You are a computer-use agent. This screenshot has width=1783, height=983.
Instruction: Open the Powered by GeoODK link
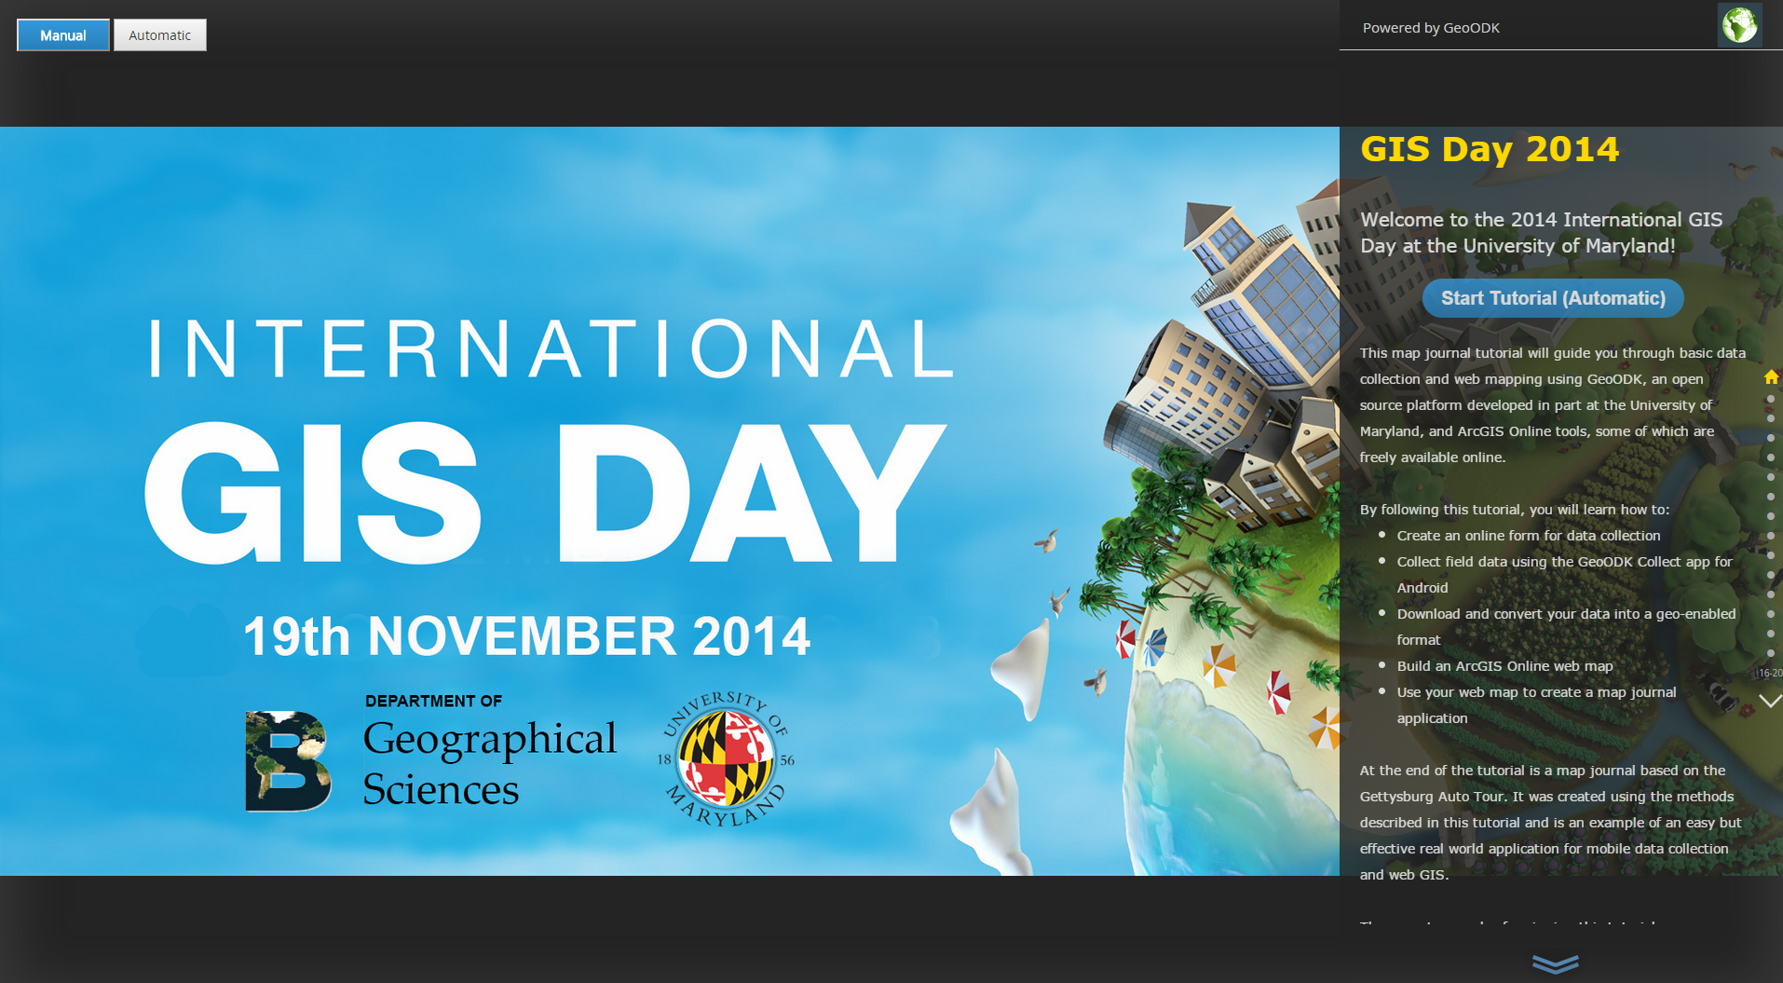(x=1431, y=28)
